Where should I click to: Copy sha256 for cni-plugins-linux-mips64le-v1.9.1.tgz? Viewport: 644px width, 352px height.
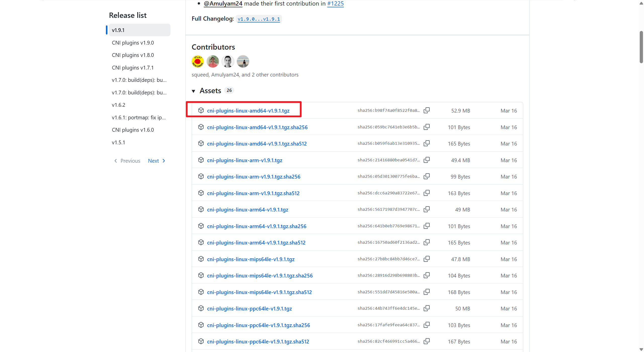[427, 259]
